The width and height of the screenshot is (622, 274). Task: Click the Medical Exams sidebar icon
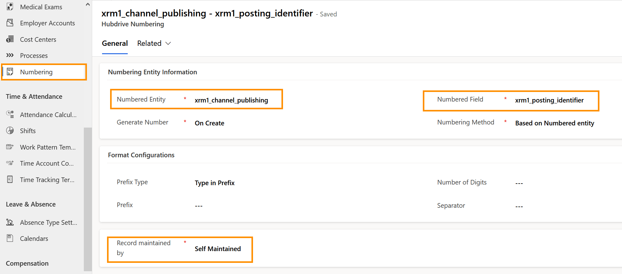coord(10,7)
